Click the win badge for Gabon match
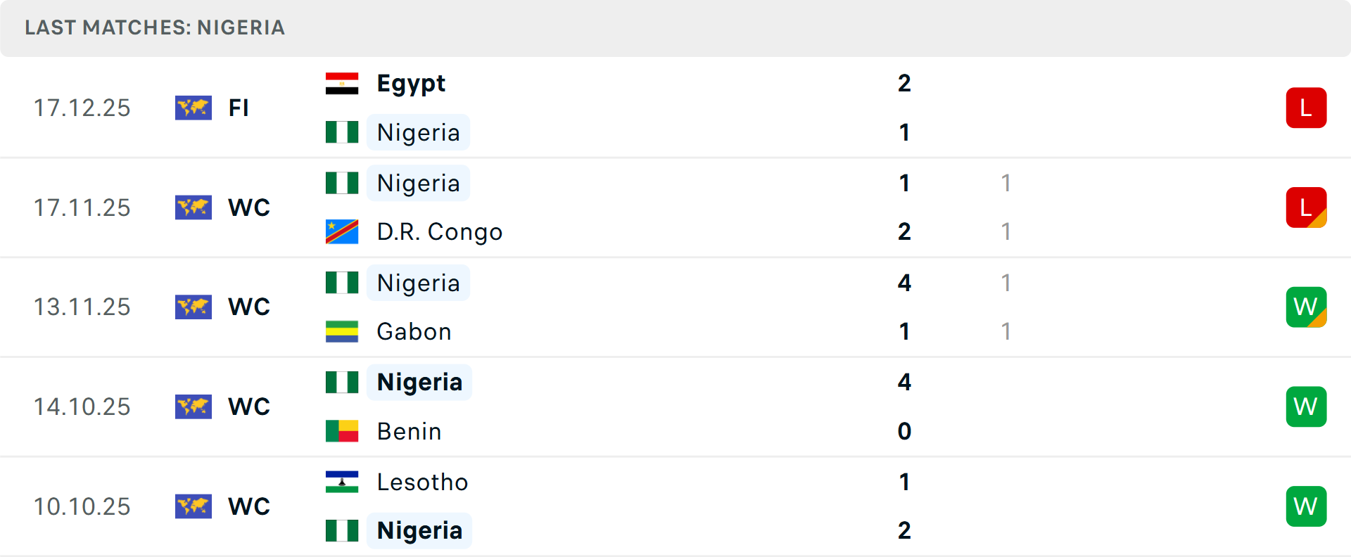 coord(1306,307)
